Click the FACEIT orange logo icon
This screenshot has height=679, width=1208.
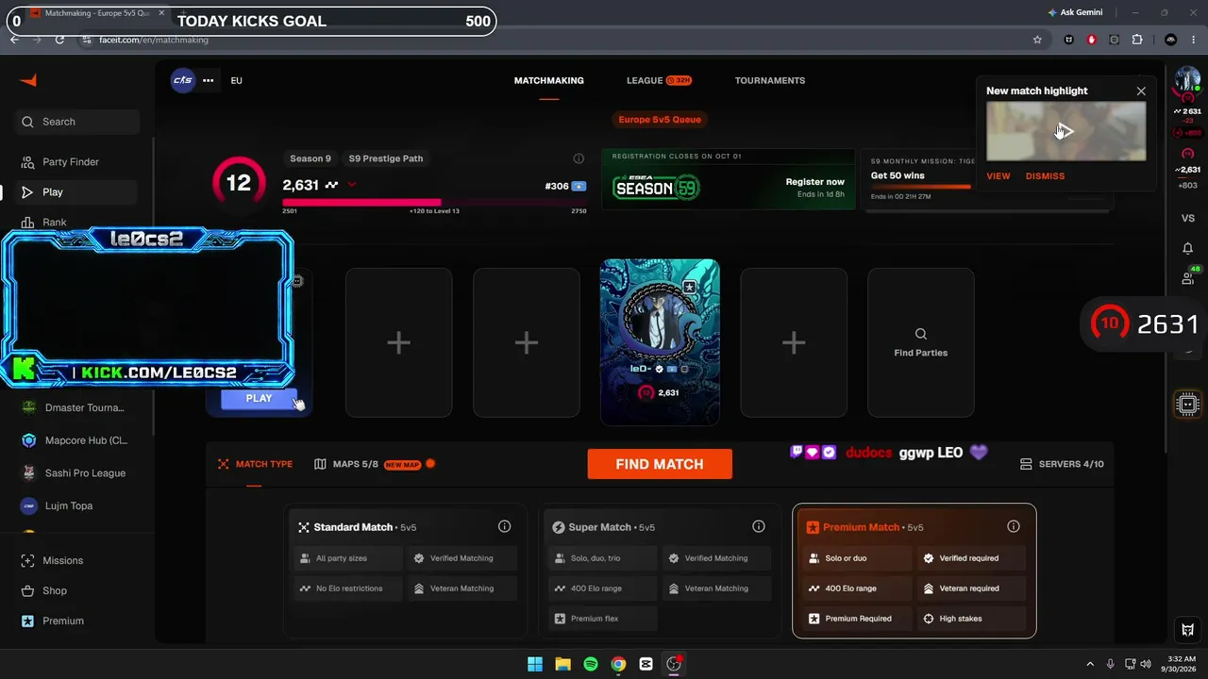coord(28,80)
